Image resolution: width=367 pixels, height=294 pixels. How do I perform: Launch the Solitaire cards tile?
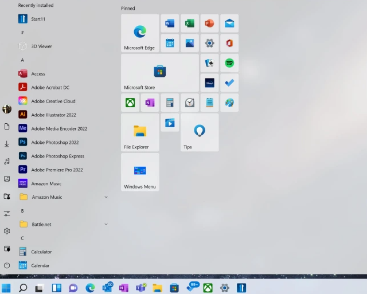pos(209,63)
